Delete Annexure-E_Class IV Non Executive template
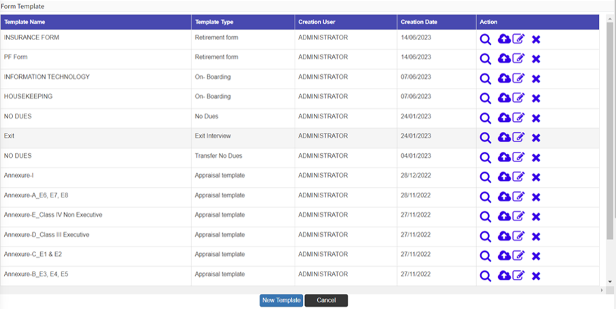This screenshot has height=309, width=616. coord(536,217)
